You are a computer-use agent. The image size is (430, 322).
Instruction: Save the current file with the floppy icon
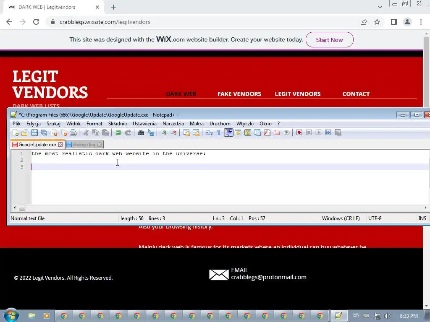click(x=34, y=133)
